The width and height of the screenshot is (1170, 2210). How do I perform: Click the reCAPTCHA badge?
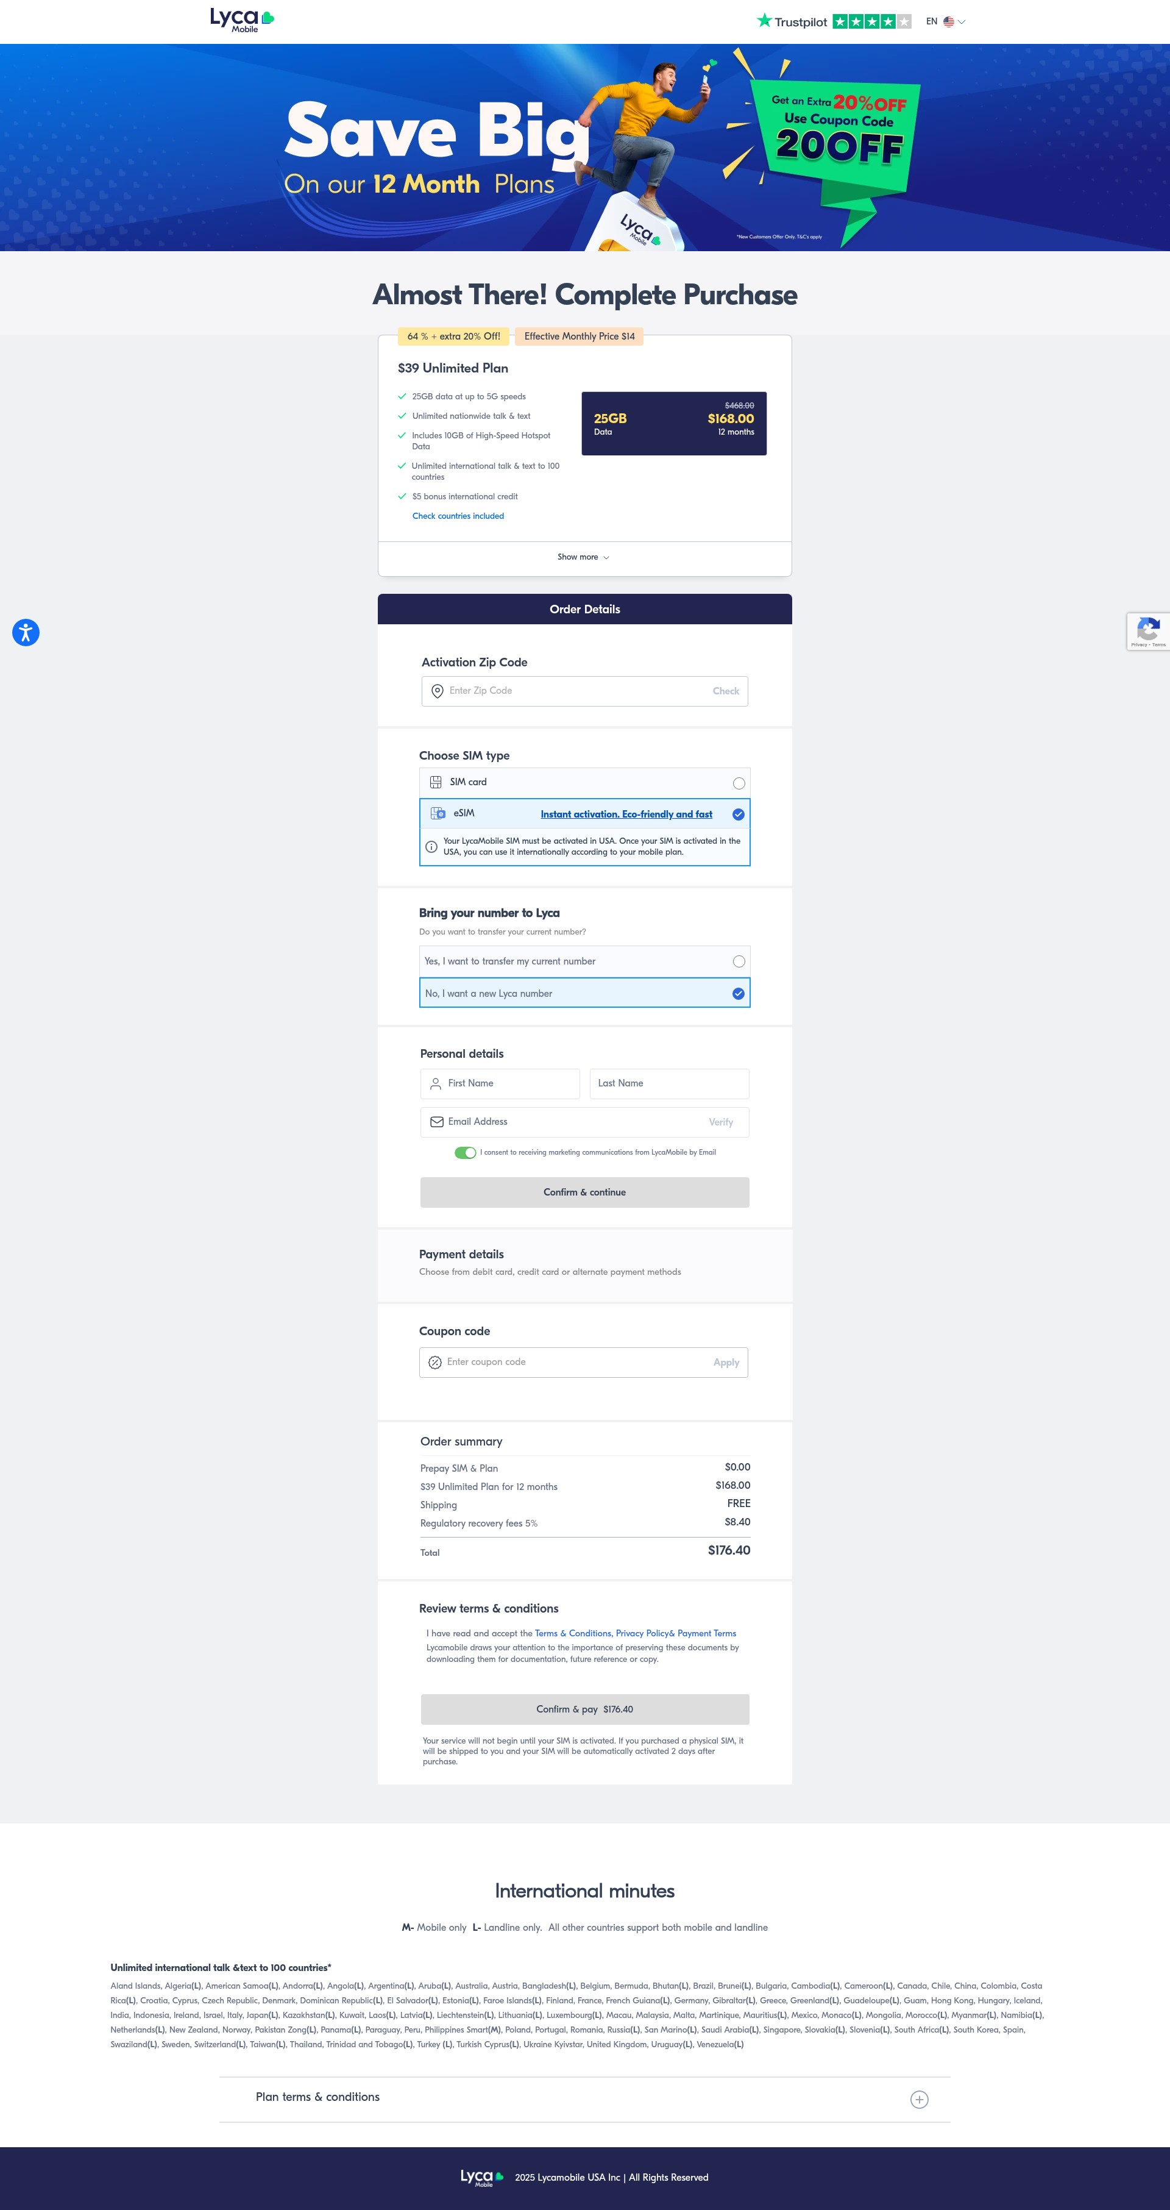1149,632
